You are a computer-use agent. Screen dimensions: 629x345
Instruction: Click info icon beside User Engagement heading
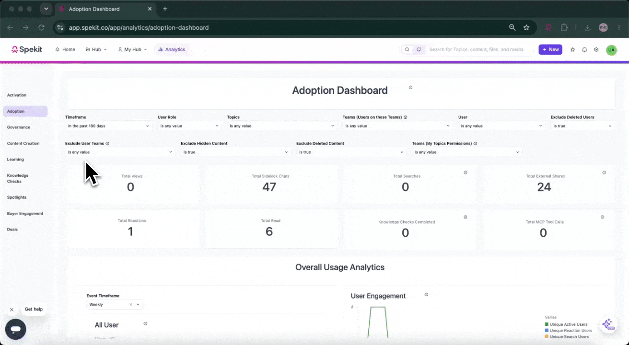(x=426, y=295)
